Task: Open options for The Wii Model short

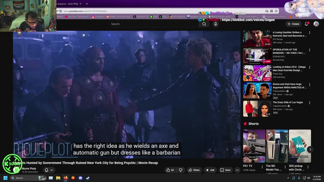Action: point(285,167)
